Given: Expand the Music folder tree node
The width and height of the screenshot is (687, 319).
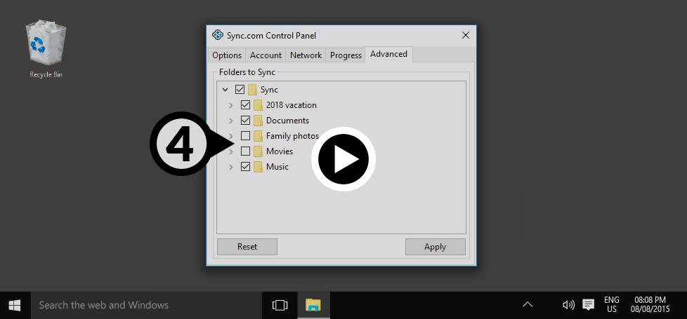Looking at the screenshot, I should tap(231, 167).
